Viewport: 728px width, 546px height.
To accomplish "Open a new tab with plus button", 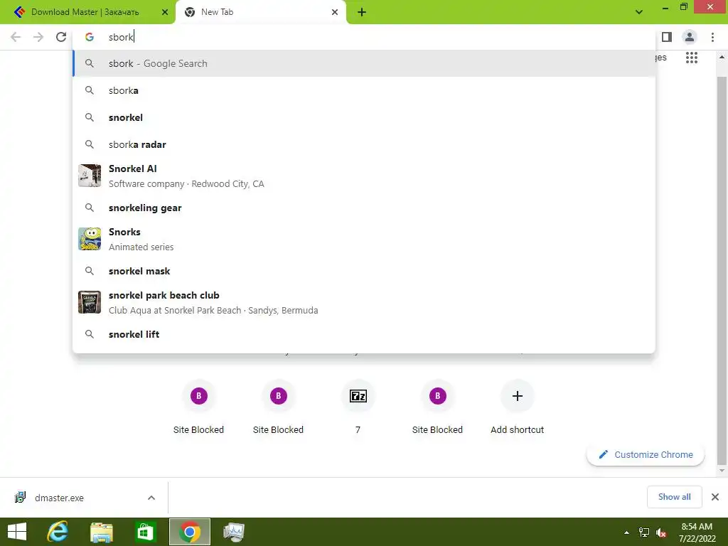I will [x=362, y=12].
